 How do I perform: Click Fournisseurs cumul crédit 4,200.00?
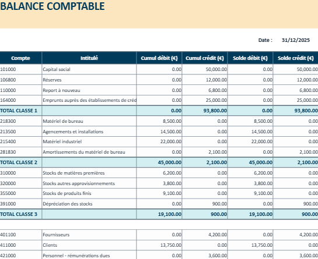[x=218, y=235]
